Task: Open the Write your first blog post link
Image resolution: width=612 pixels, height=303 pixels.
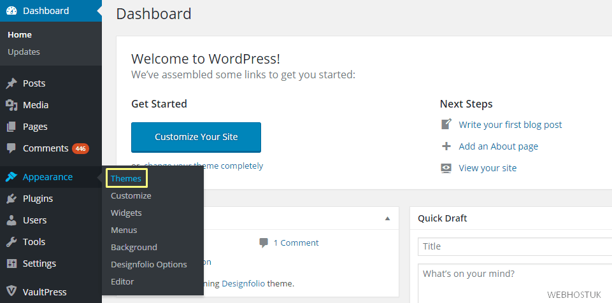Action: pos(510,125)
